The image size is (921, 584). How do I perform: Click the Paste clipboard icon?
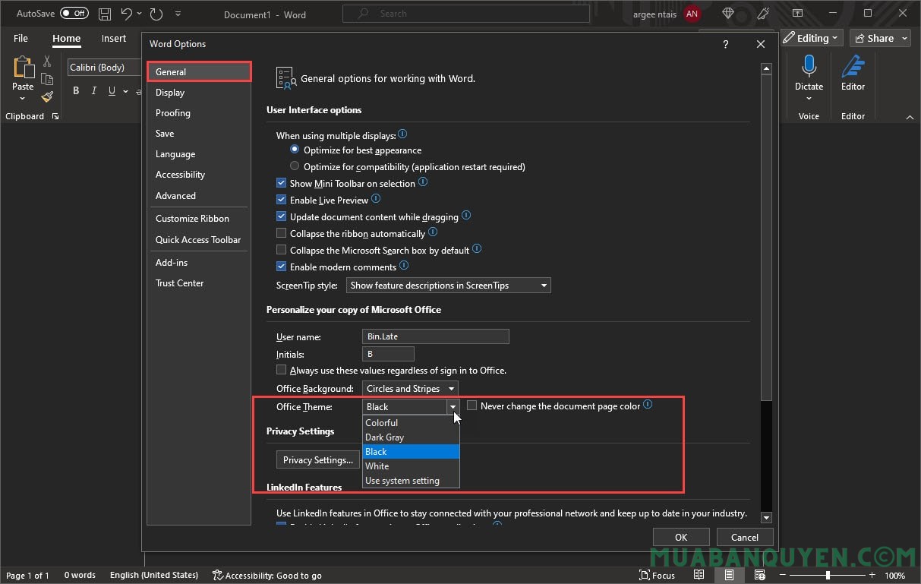coord(23,68)
